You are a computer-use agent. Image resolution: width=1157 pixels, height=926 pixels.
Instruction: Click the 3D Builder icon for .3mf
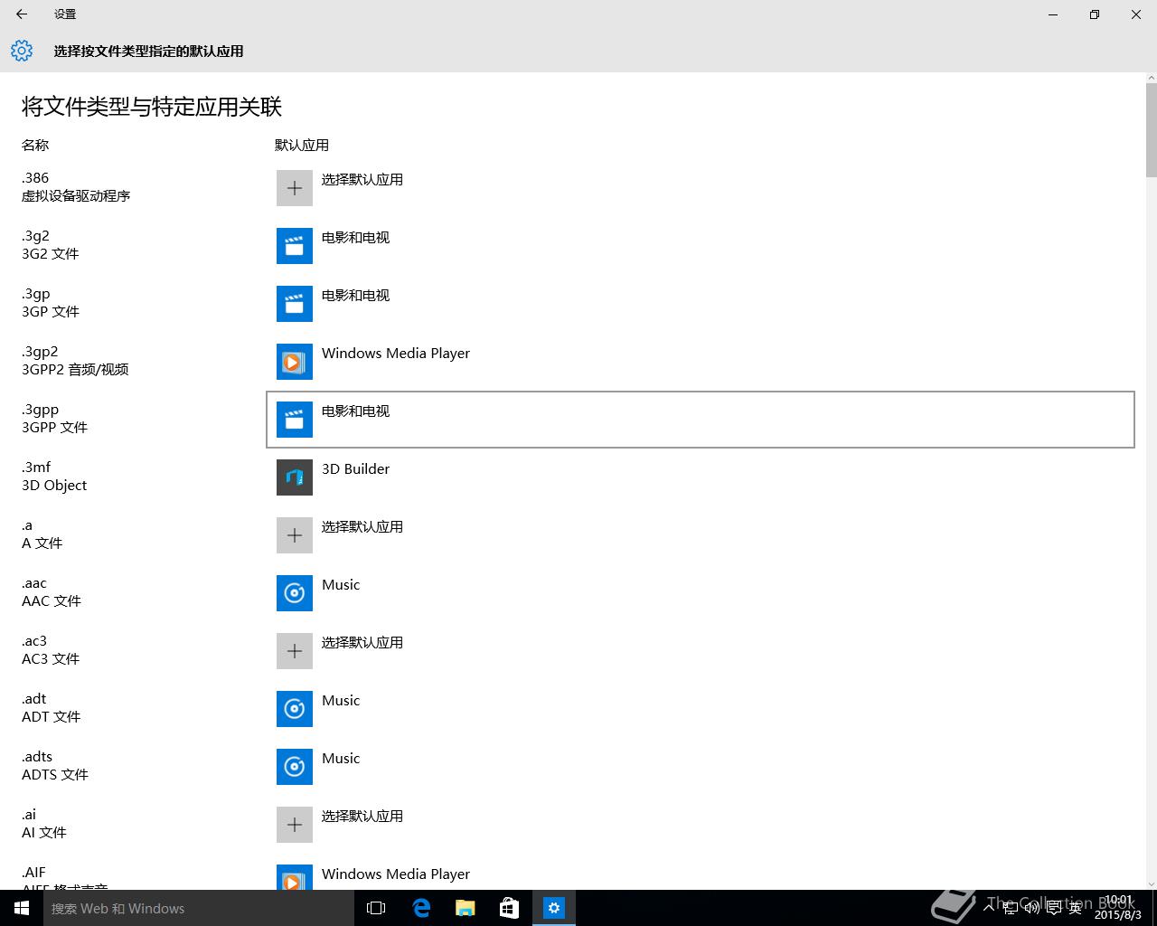click(294, 477)
